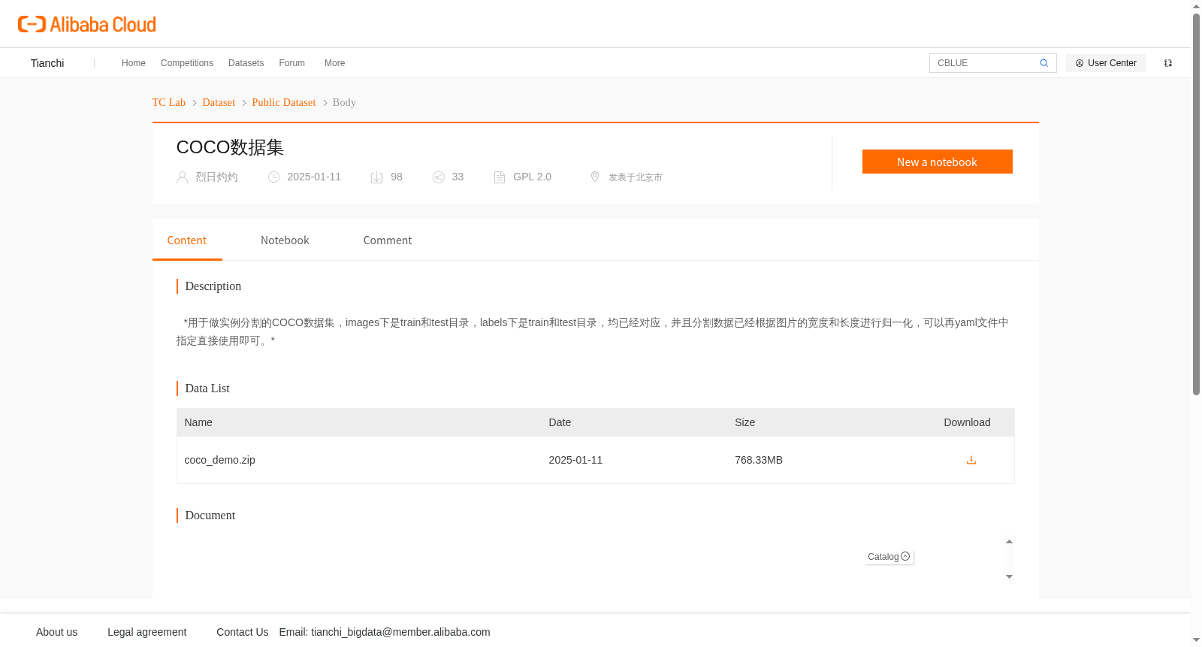
Task: Click the page vertical scrollbar
Action: pos(1196,204)
